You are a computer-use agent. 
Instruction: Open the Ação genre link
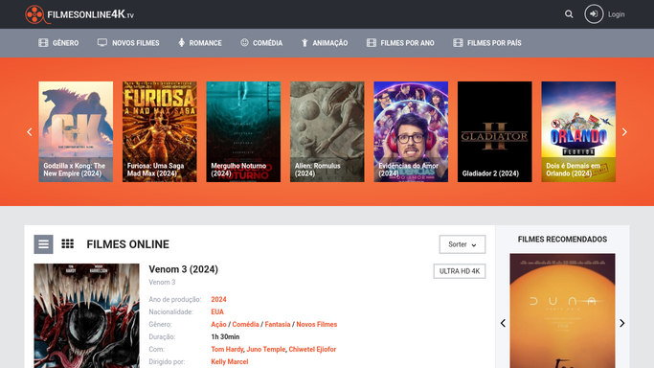(x=218, y=324)
